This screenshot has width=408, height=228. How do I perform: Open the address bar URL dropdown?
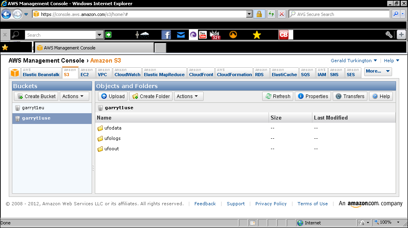pyautogui.click(x=249, y=14)
